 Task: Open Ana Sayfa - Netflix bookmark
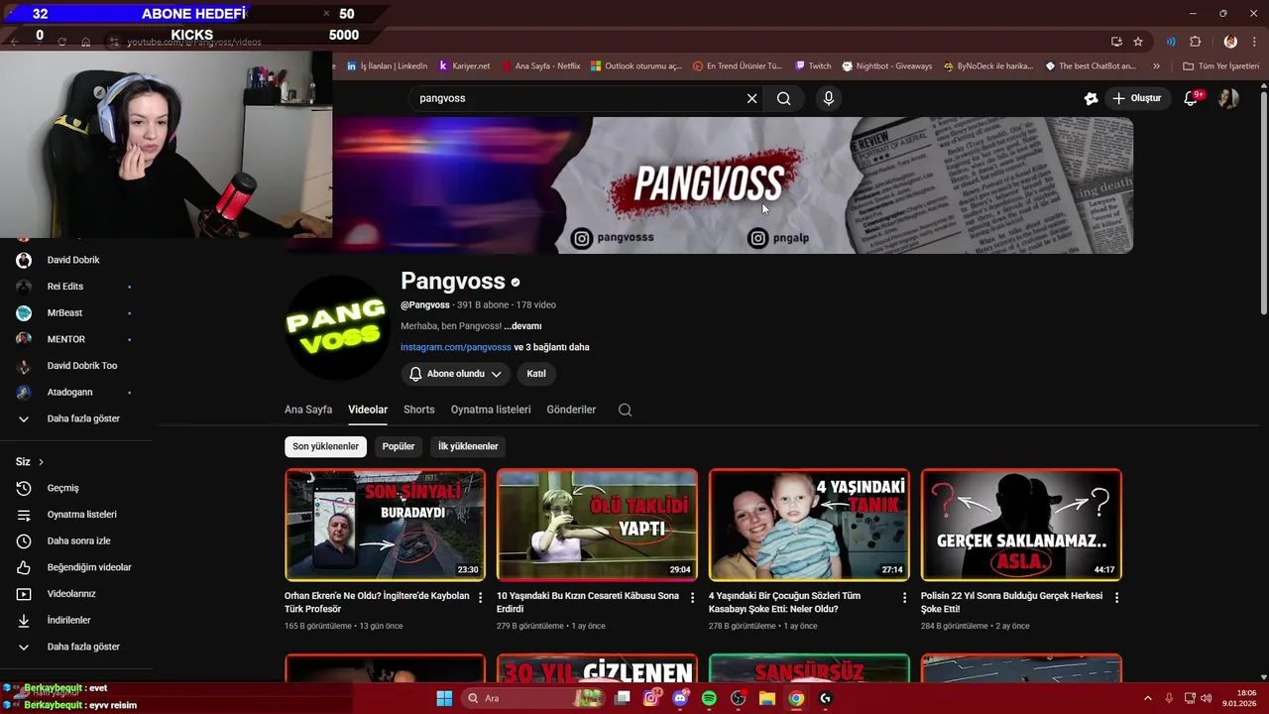(x=540, y=66)
